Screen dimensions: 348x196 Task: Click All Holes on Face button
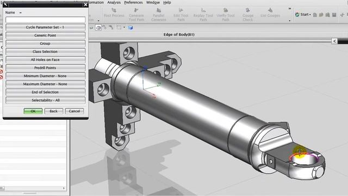pyautogui.click(x=45, y=59)
